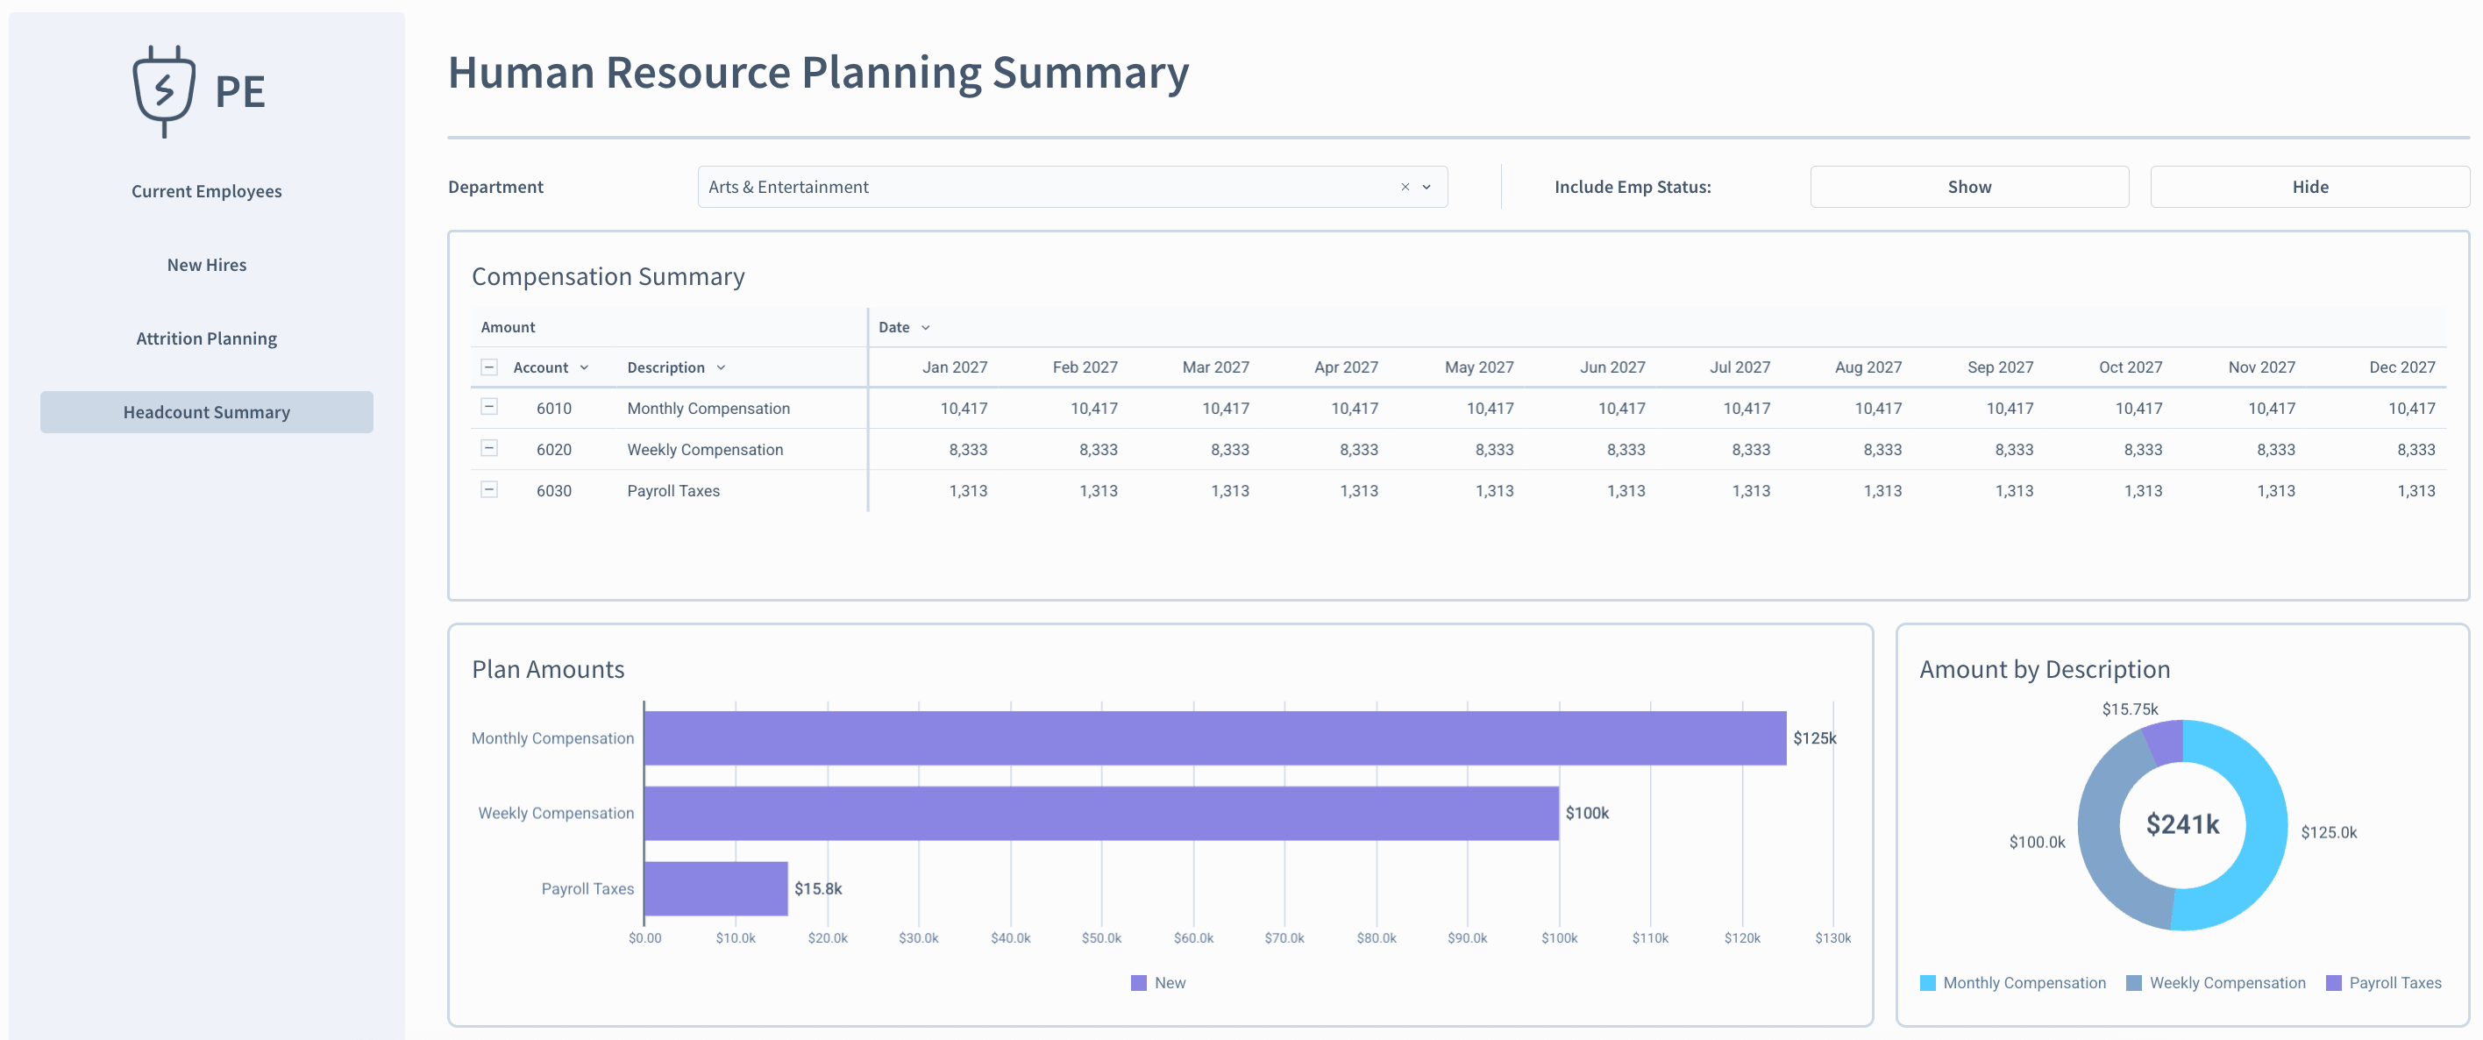This screenshot has height=1040, width=2483.
Task: Hide employee status
Action: coord(2309,187)
